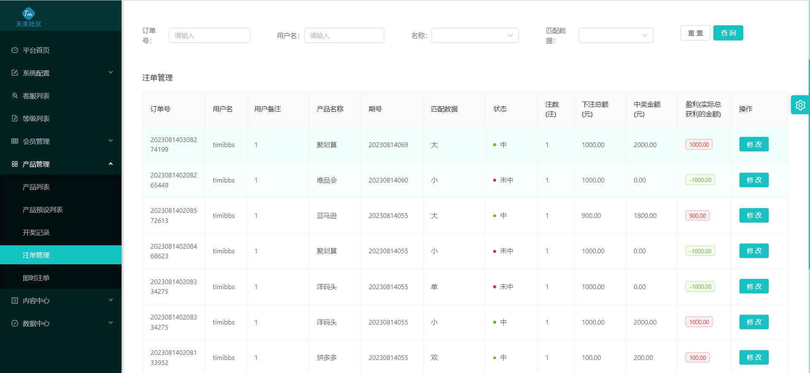810x373 pixels.
Task: Click the 系统配置 edit icon
Action: pos(15,73)
